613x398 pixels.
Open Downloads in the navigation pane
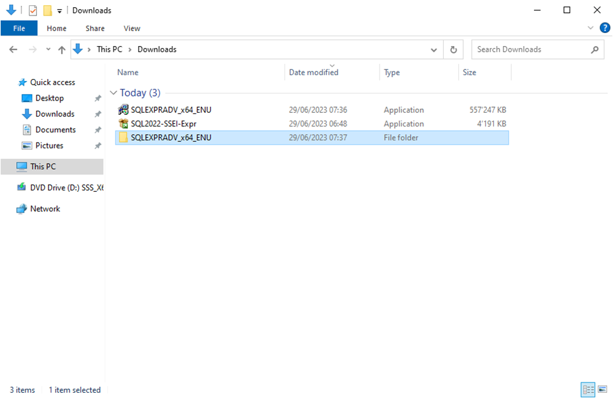coord(54,114)
